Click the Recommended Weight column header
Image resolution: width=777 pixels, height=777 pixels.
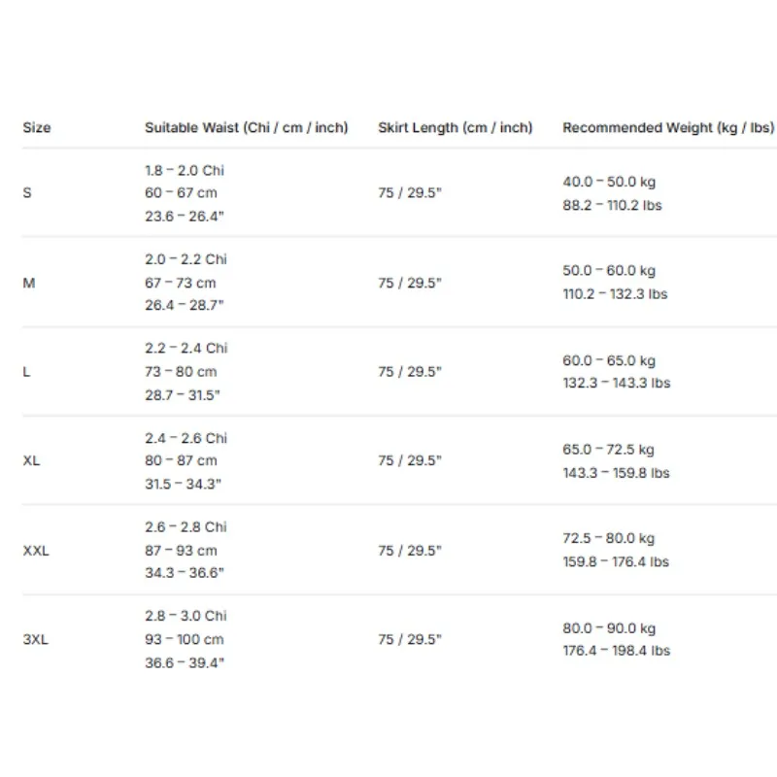(668, 128)
